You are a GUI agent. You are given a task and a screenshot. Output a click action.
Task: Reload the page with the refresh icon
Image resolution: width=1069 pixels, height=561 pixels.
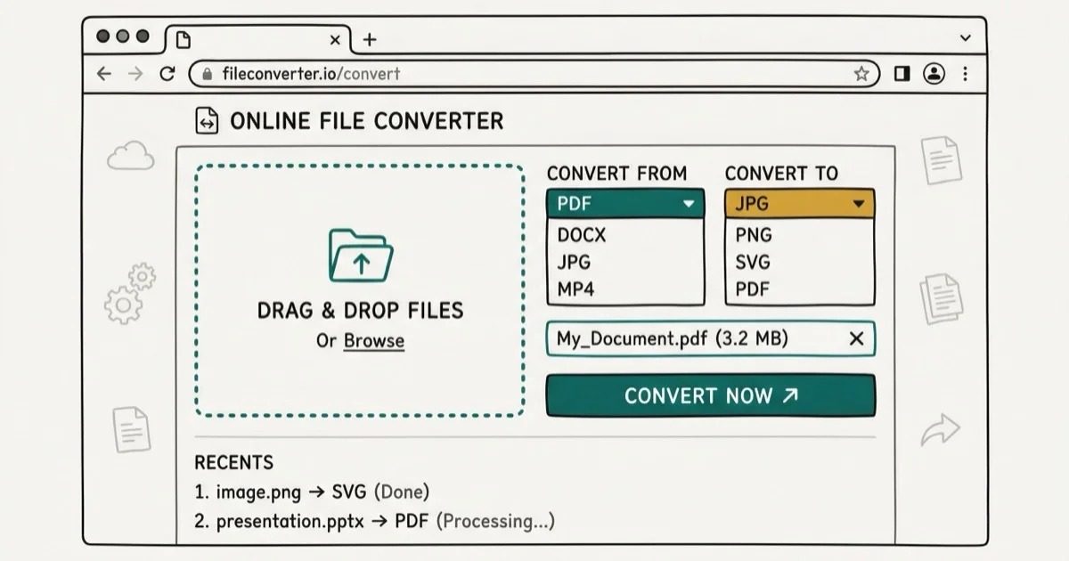167,74
